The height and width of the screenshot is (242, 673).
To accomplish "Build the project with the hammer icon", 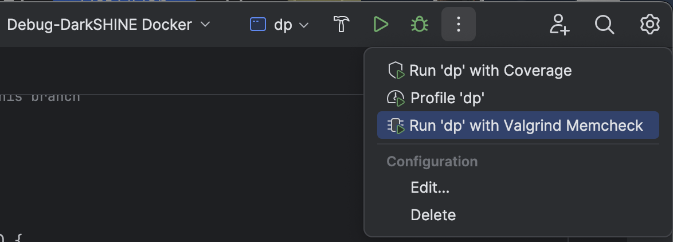I will (342, 25).
